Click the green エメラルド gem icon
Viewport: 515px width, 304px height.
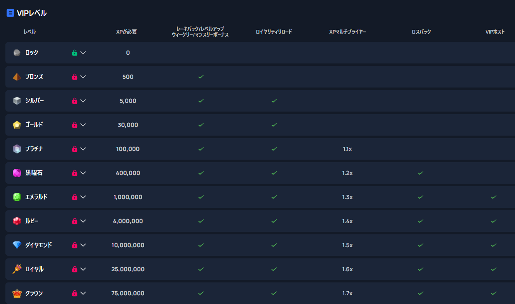(x=17, y=197)
